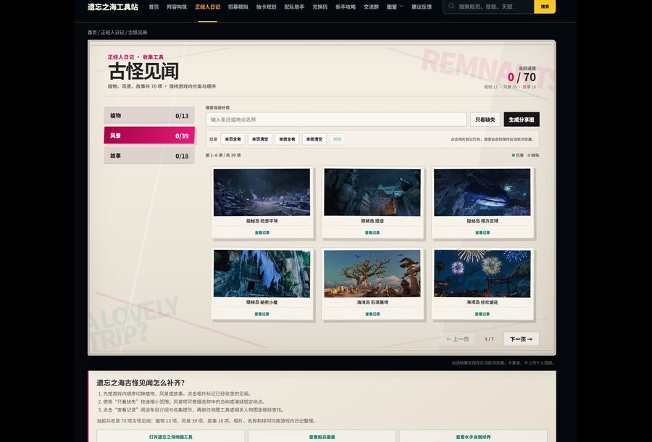Click the 遗忘之海工具站 site logo
652x442 pixels.
pos(113,7)
